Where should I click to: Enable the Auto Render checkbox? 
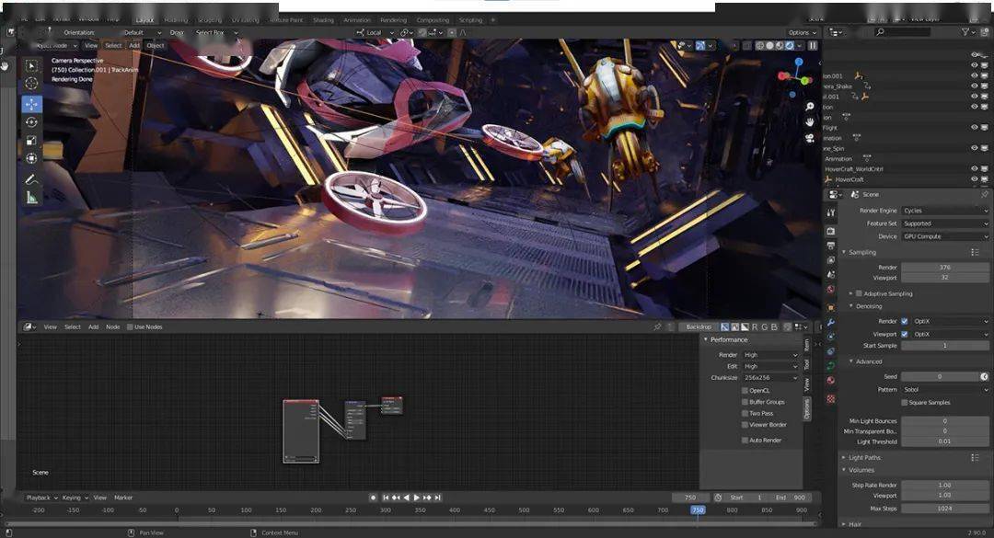[745, 441]
